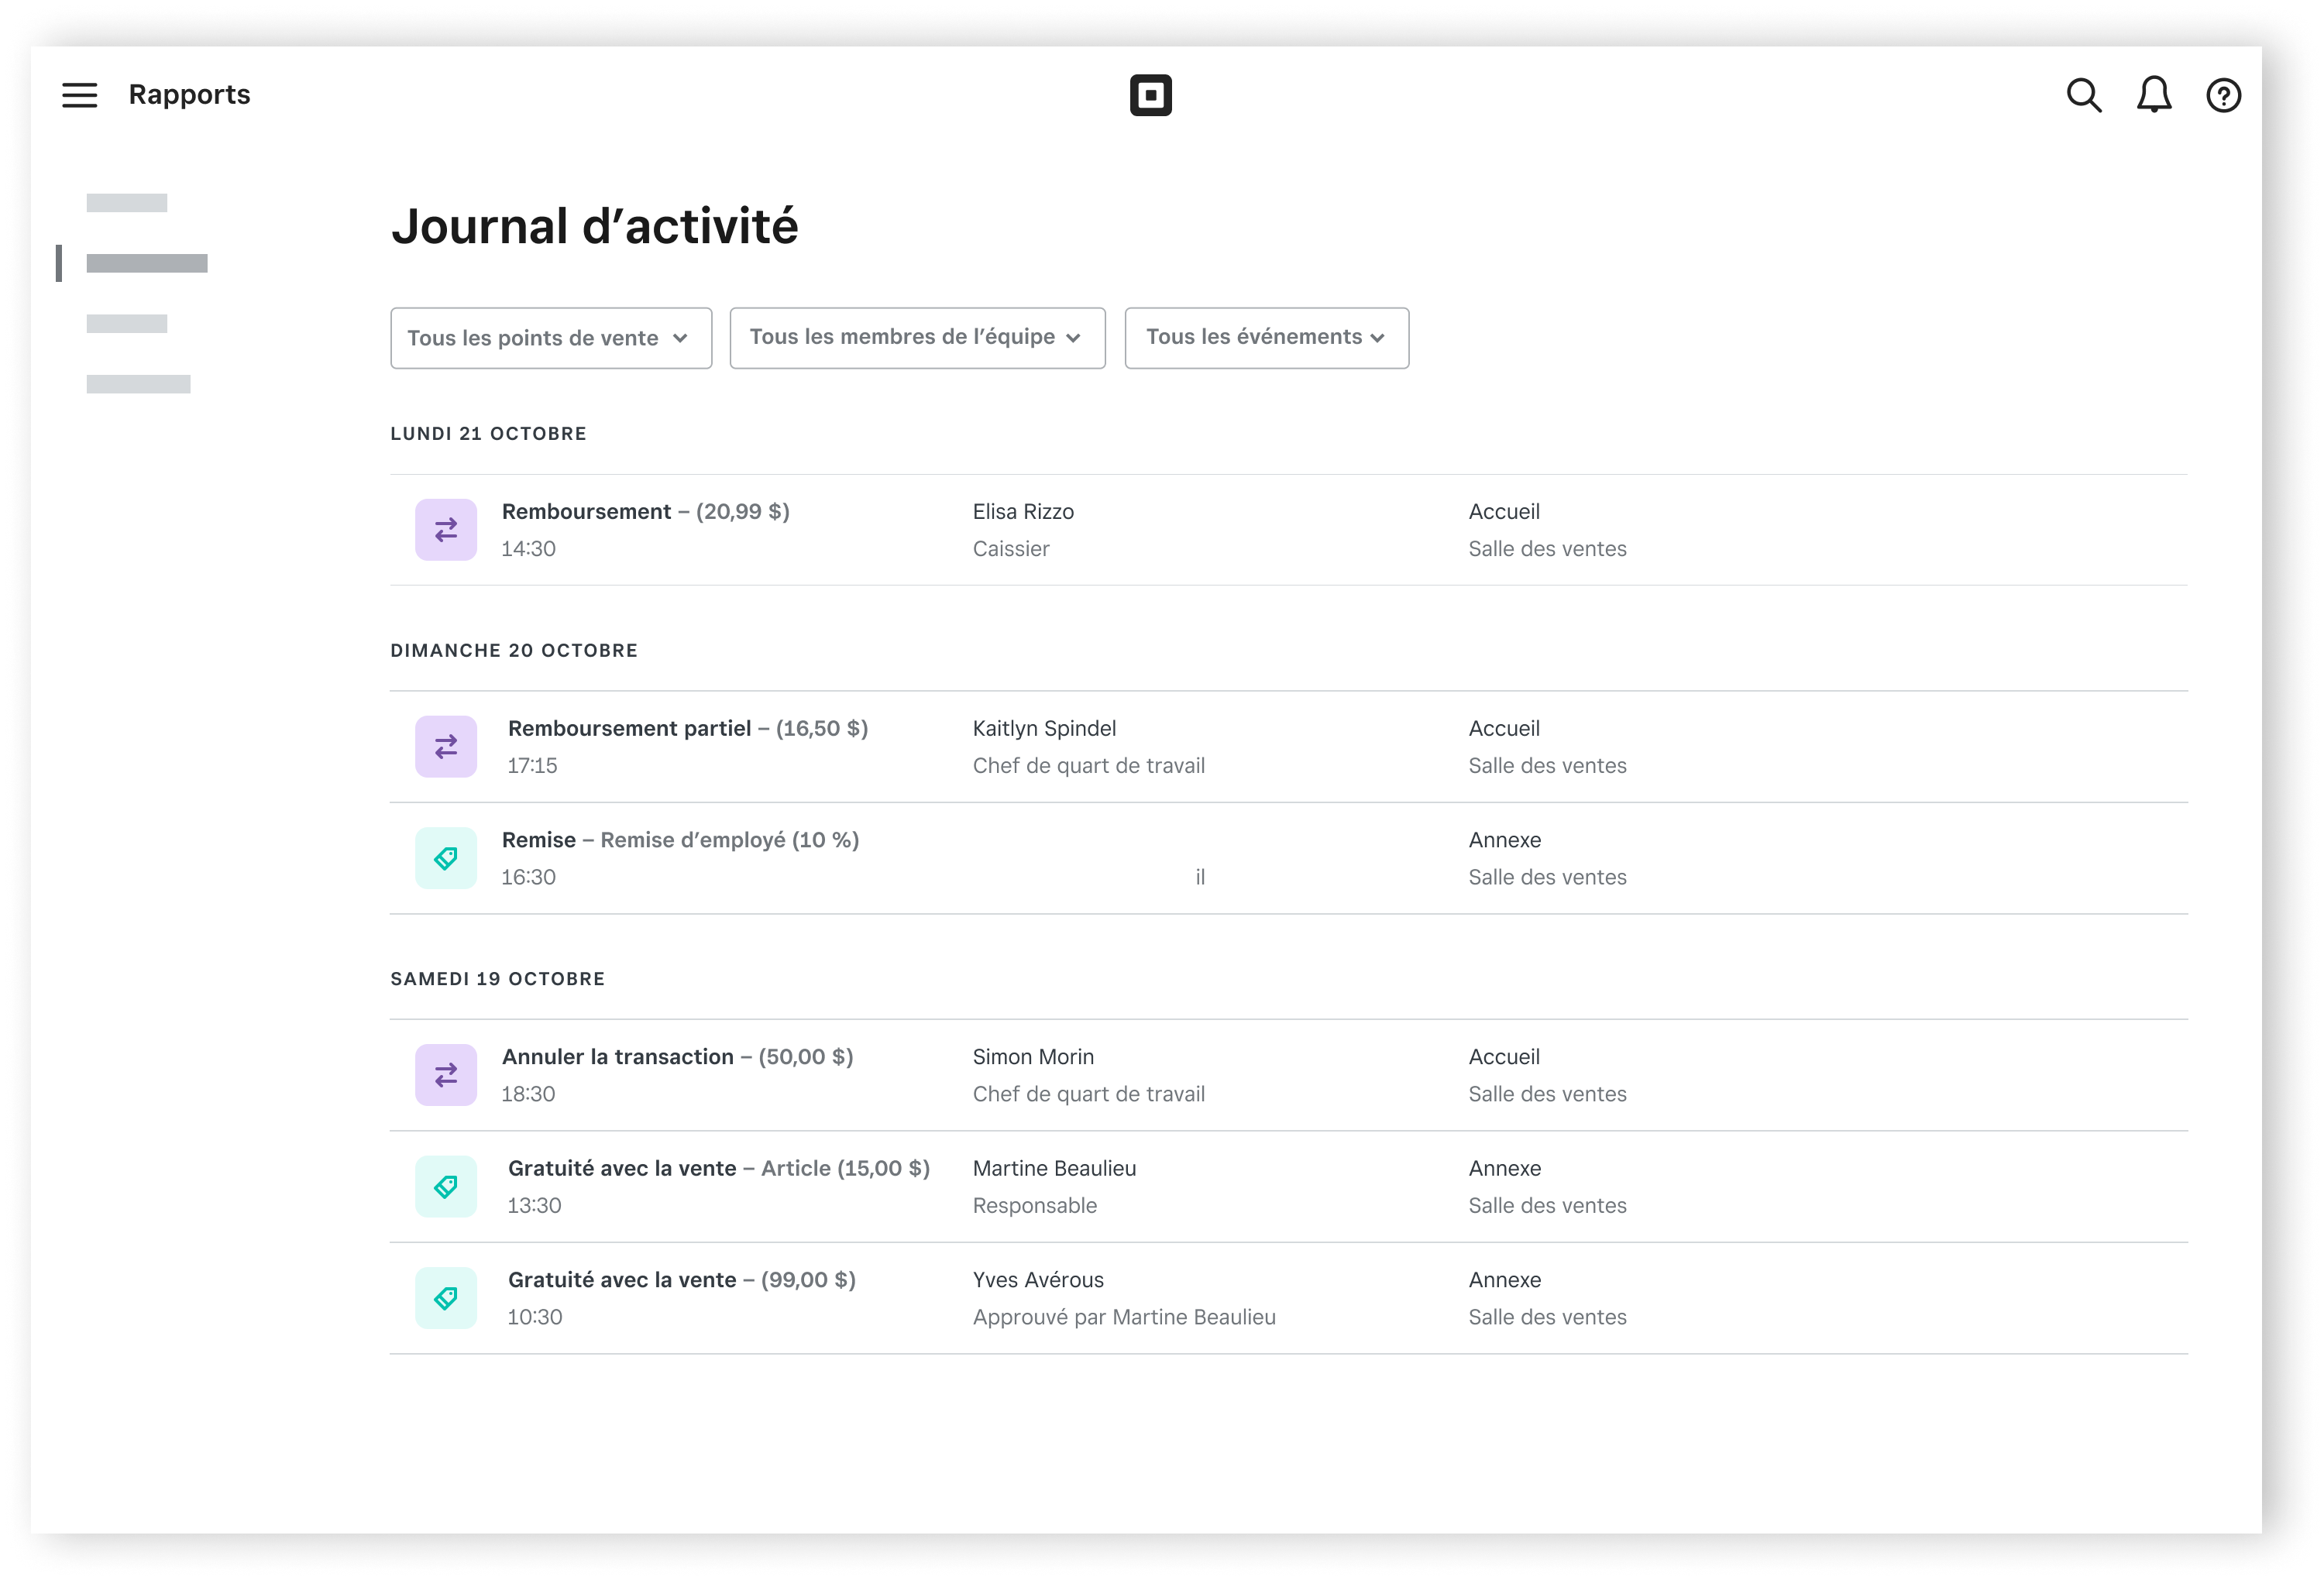Expand Tous les membres de l'équipe dropdown
Screen dimensions: 2324x1580
click(x=917, y=338)
